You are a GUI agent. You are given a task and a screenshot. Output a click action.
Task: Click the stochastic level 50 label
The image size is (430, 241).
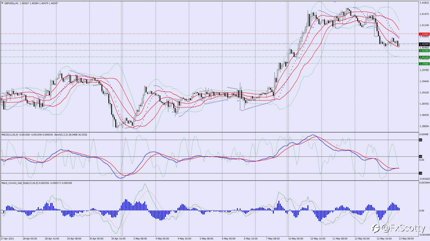tap(420, 156)
